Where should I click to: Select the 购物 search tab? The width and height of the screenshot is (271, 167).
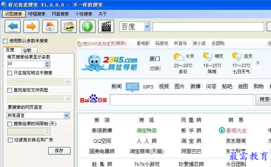[259, 86]
